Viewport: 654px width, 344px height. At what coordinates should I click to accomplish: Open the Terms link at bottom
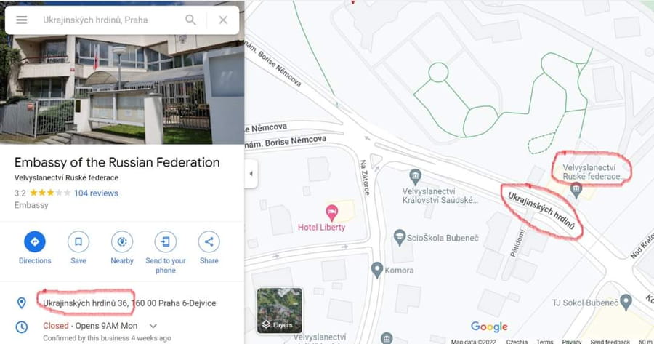point(545,341)
